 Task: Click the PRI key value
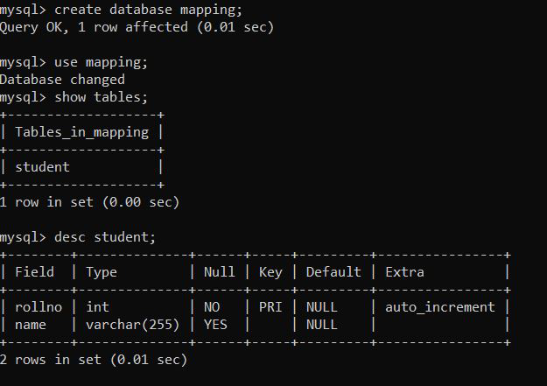pyautogui.click(x=270, y=307)
